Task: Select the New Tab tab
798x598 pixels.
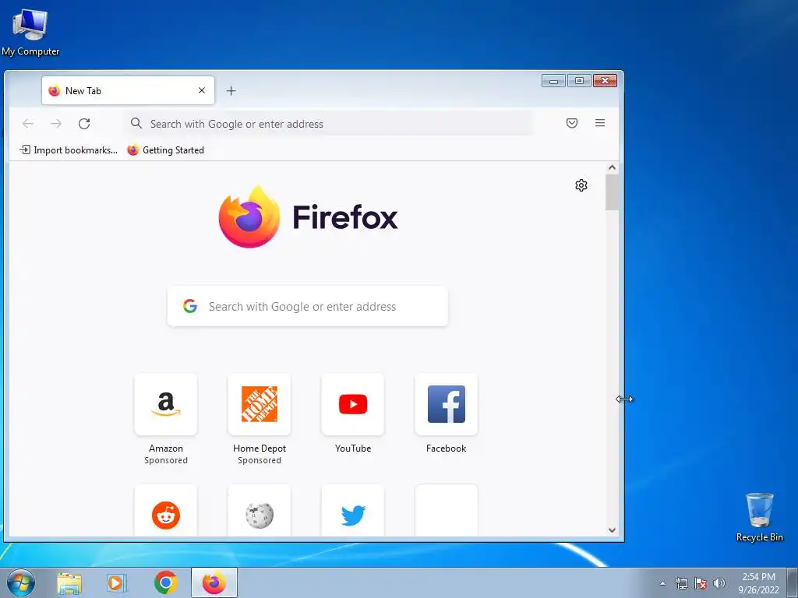Action: 128,90
